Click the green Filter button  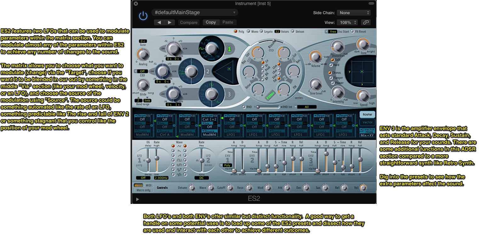coord(271,95)
